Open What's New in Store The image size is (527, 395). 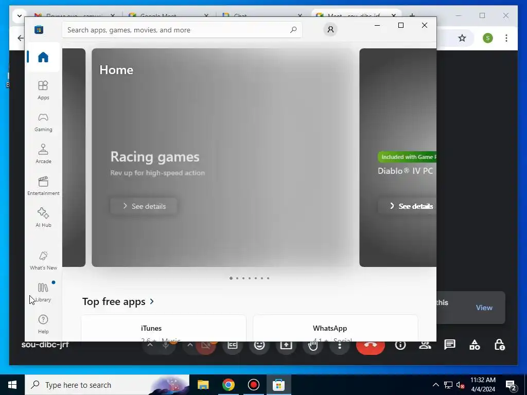[43, 260]
